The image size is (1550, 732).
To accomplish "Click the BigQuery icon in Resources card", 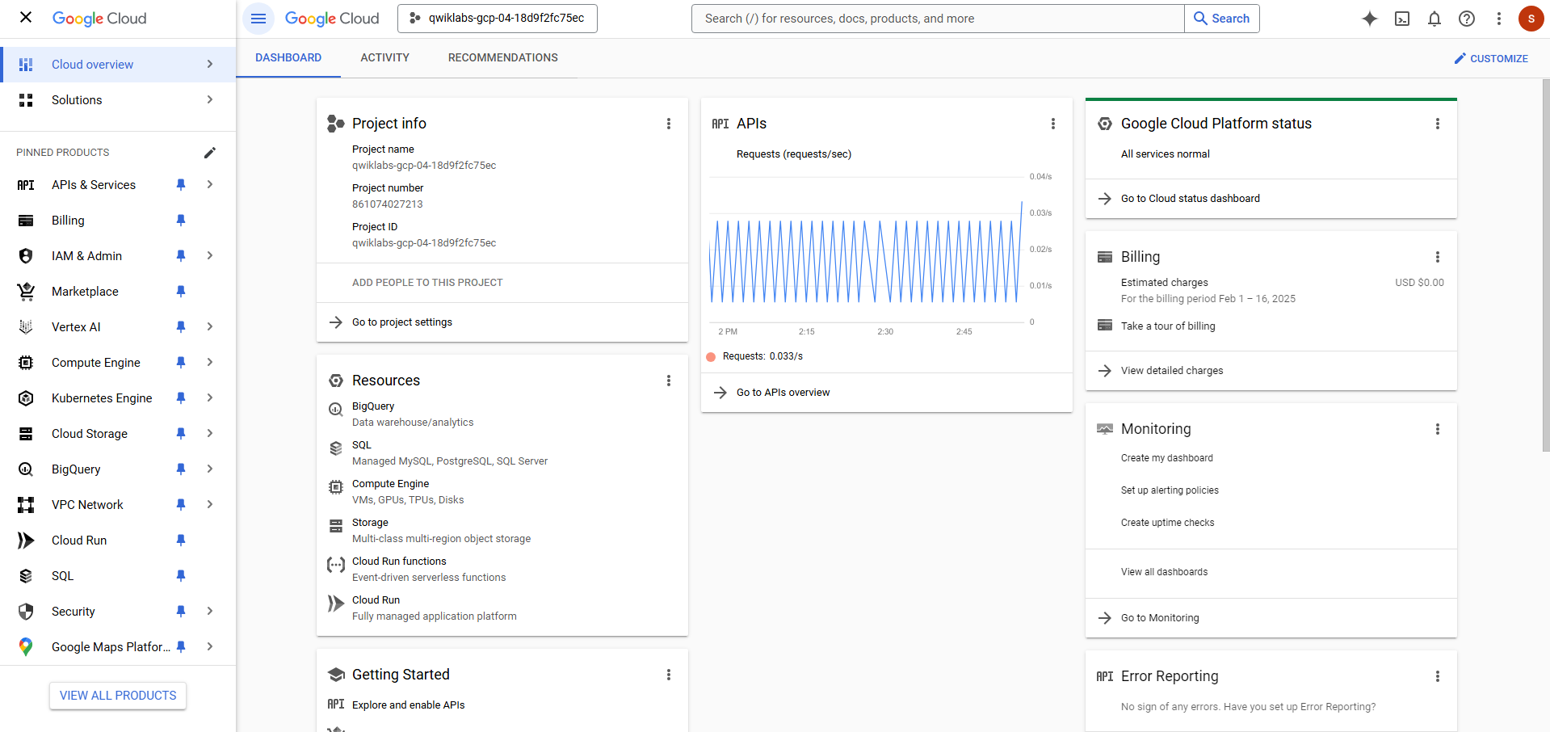I will point(336,410).
